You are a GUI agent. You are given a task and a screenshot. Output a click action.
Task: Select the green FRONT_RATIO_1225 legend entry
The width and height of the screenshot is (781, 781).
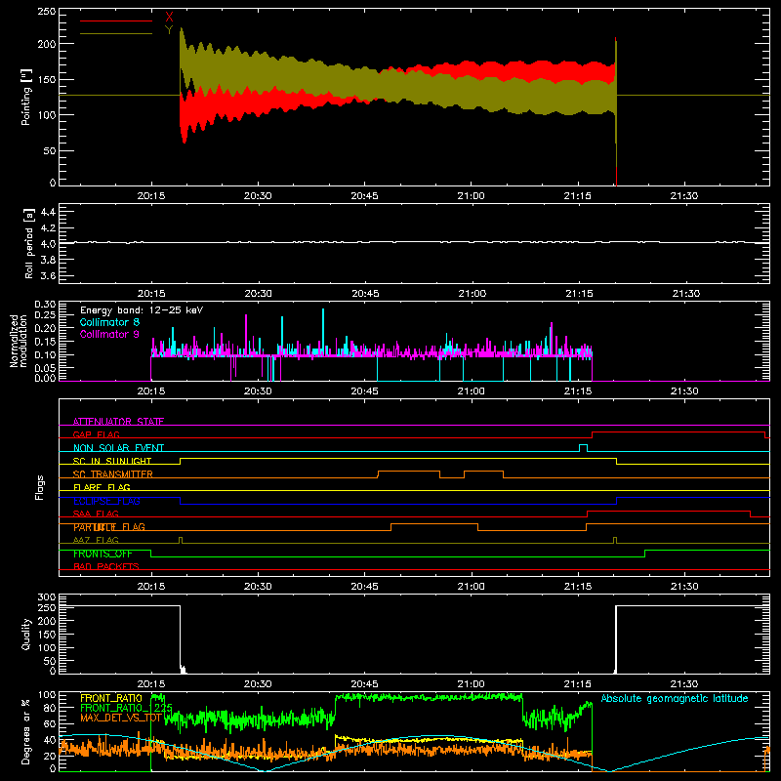tap(126, 708)
